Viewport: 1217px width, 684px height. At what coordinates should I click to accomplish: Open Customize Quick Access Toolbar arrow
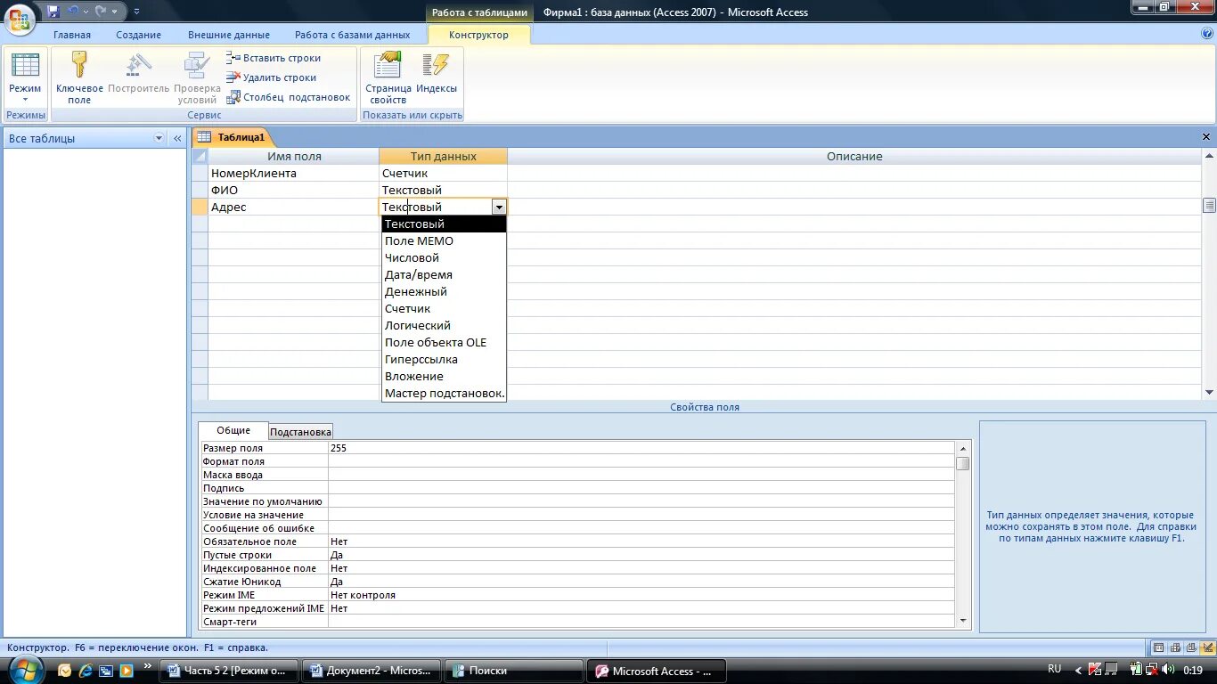tap(136, 12)
